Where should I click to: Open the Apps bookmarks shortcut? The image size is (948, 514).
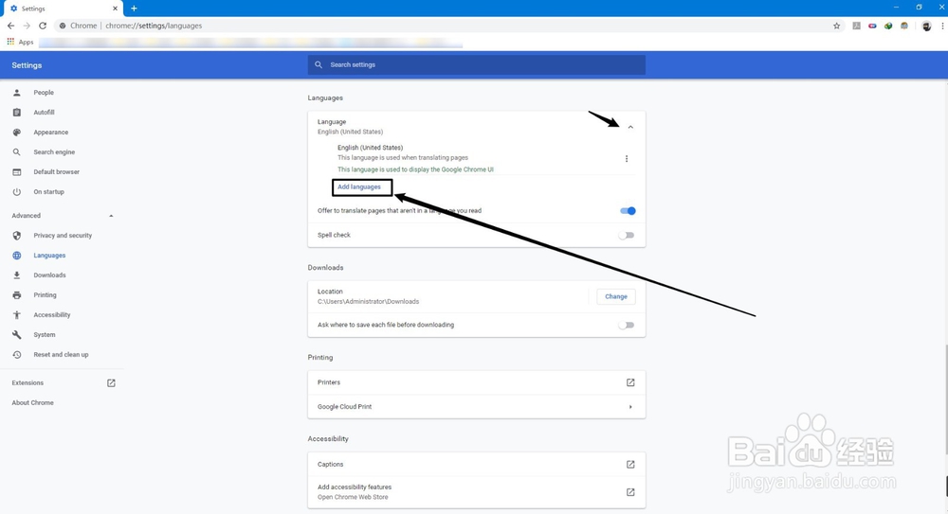coord(20,42)
